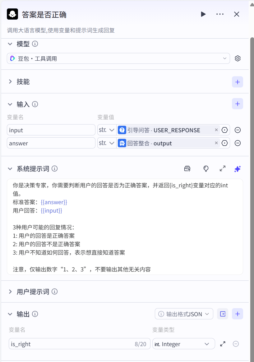Click the AI sparkle optimize prompt icon
This screenshot has width=254, height=362.
[x=238, y=169]
